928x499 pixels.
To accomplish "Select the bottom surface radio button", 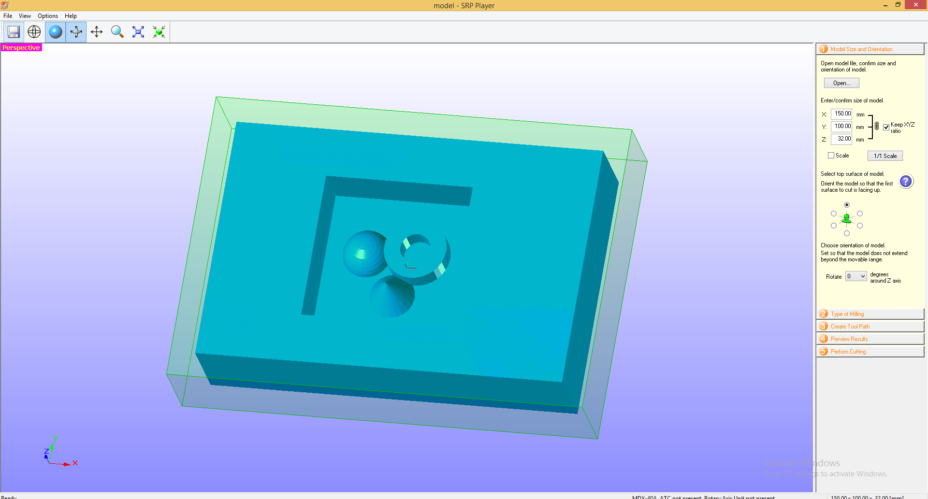I will pyautogui.click(x=847, y=233).
